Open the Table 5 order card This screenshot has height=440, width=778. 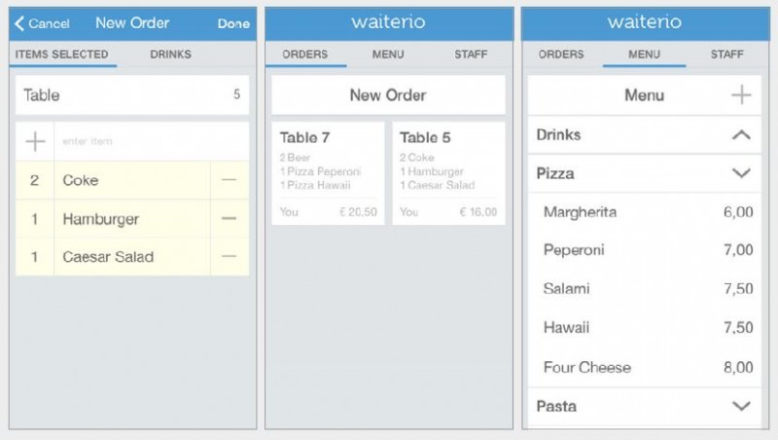coord(448,173)
